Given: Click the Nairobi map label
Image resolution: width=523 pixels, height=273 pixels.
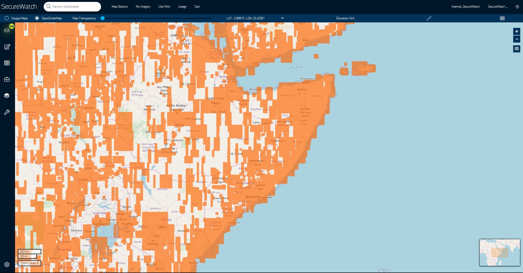Looking at the screenshot, I should pos(153,244).
